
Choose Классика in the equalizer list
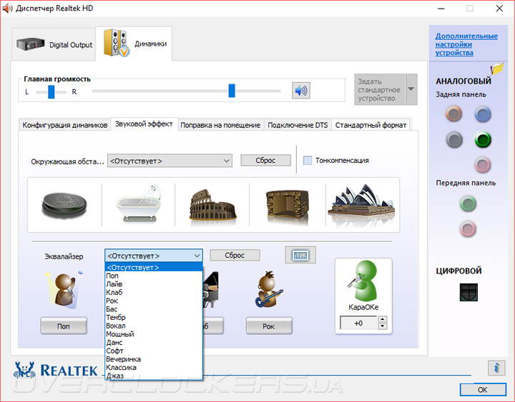click(153, 368)
